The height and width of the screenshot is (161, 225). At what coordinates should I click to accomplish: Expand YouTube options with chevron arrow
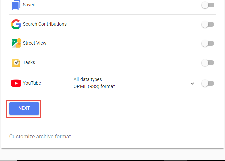(192, 83)
